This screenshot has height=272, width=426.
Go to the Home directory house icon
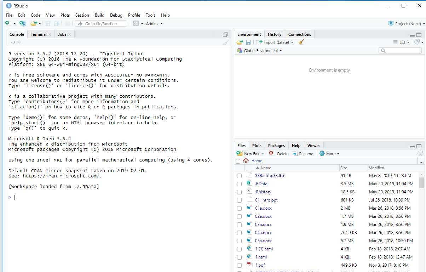tap(246, 161)
